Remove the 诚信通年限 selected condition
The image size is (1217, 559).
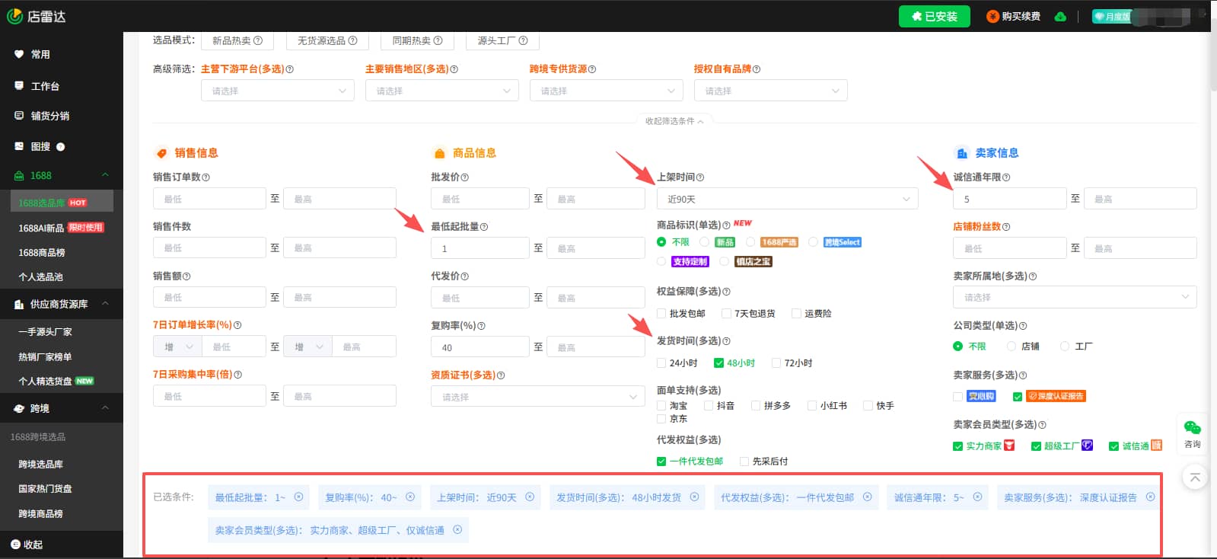977,497
